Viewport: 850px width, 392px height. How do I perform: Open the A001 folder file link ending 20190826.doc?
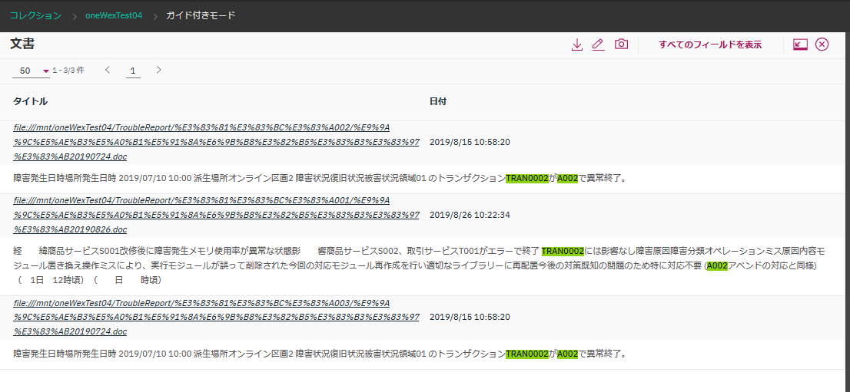(x=216, y=215)
